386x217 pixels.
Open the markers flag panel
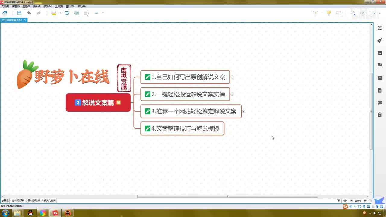tap(380, 65)
